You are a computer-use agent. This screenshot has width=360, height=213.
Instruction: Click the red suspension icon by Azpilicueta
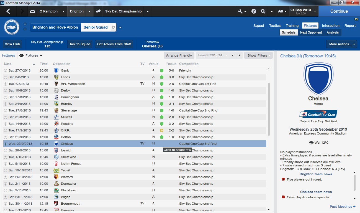pos(283,197)
